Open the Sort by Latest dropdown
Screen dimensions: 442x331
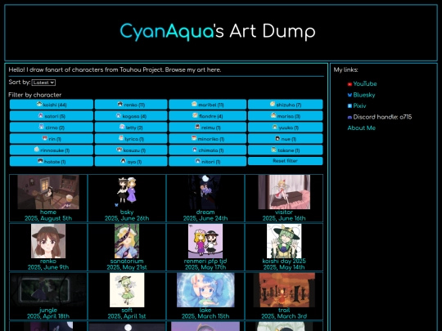pos(43,83)
